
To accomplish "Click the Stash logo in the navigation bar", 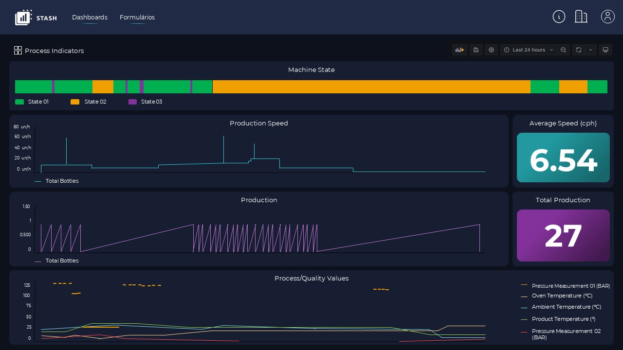I will click(36, 17).
